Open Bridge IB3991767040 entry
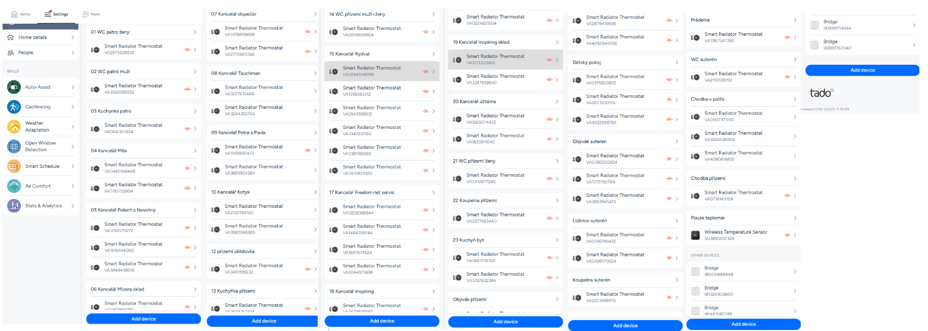 click(x=862, y=45)
